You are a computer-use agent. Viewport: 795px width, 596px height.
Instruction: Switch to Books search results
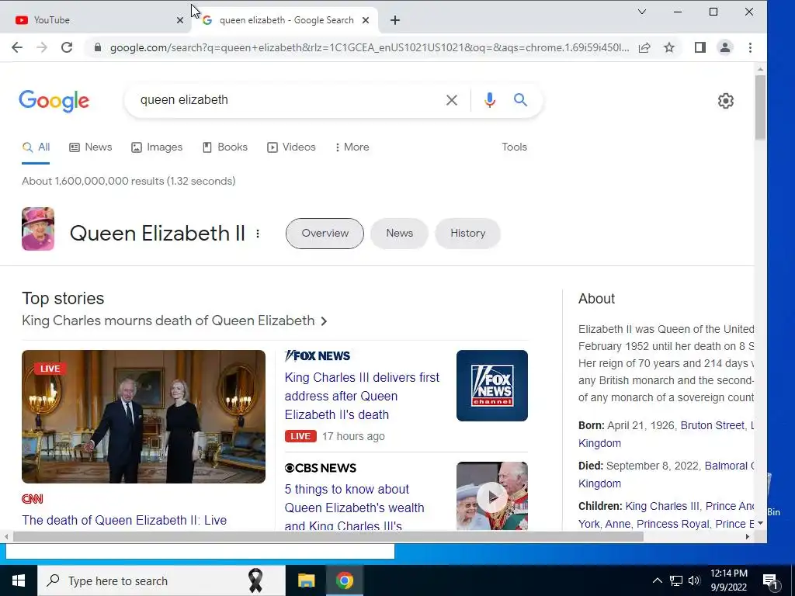coord(225,147)
